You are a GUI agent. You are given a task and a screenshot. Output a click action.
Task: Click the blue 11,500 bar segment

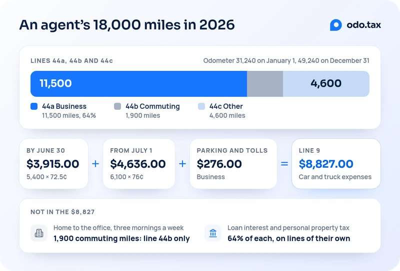tap(139, 84)
